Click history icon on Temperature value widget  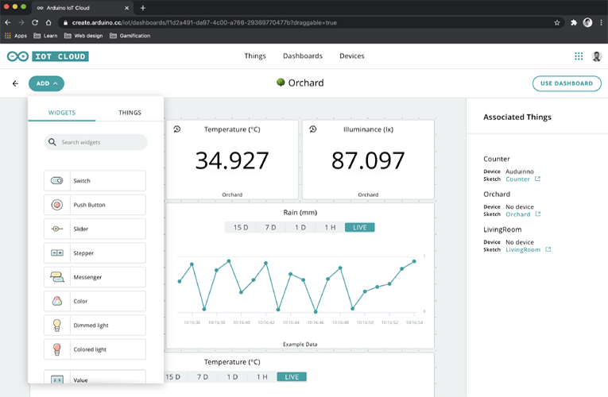(176, 129)
